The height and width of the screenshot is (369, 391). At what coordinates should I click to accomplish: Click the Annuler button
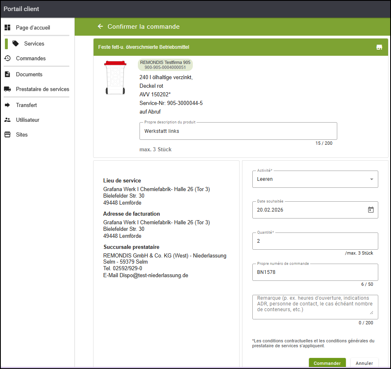coord(364,363)
